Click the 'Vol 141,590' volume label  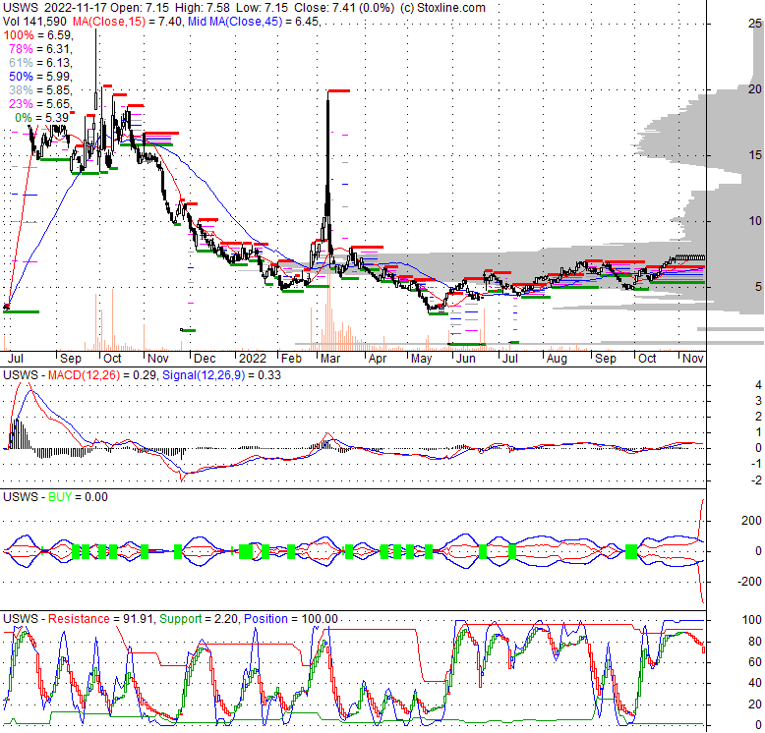[34, 22]
